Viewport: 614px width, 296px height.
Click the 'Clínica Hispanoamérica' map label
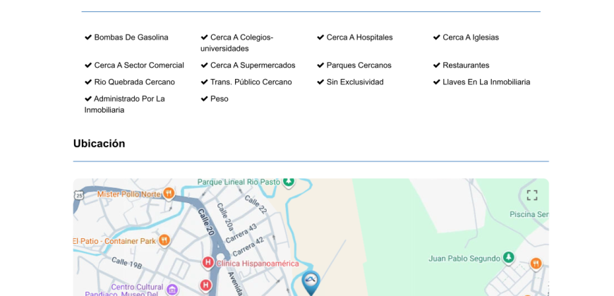click(258, 264)
